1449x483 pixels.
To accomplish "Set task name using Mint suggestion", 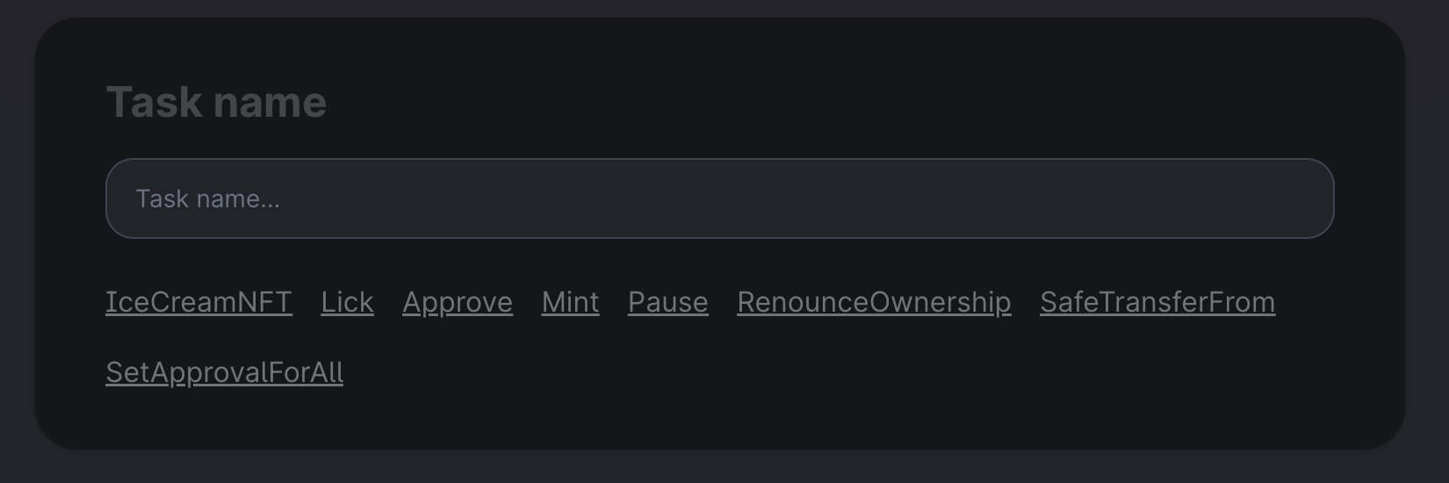I will (570, 302).
